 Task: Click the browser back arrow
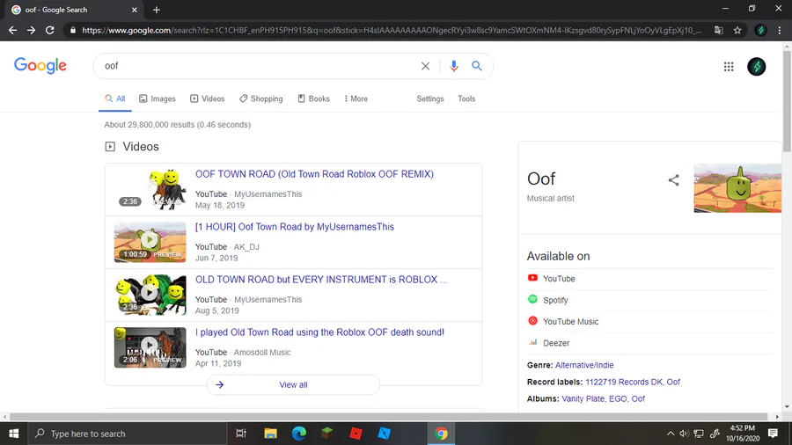12,30
